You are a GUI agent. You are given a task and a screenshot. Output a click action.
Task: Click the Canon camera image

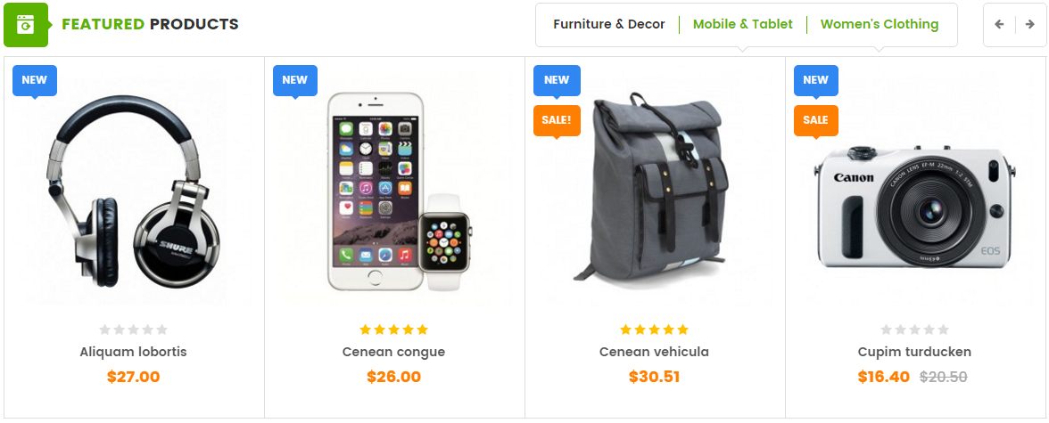[x=913, y=206]
